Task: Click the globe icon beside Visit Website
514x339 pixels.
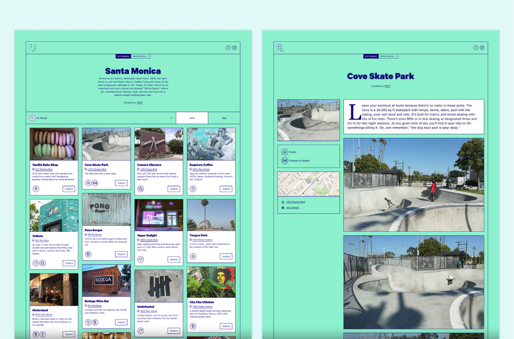Action: point(283,207)
